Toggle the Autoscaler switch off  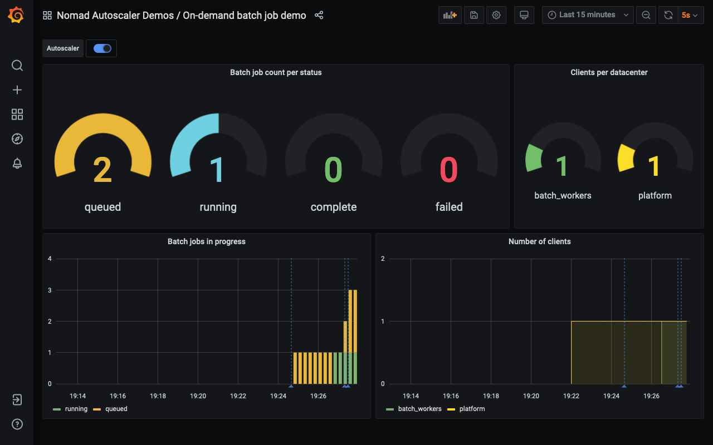pyautogui.click(x=102, y=48)
